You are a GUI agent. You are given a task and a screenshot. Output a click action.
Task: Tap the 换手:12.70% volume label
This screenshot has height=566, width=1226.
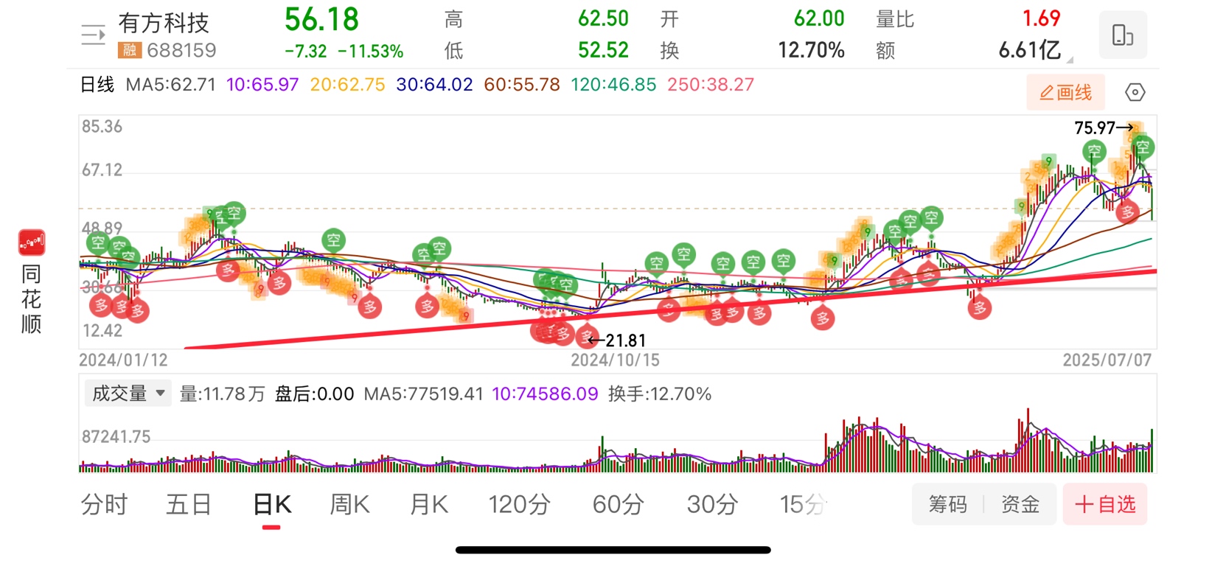660,394
